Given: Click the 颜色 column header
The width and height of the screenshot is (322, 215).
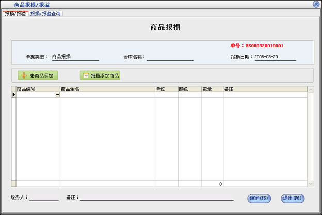Looking at the screenshot, I should 189,89.
